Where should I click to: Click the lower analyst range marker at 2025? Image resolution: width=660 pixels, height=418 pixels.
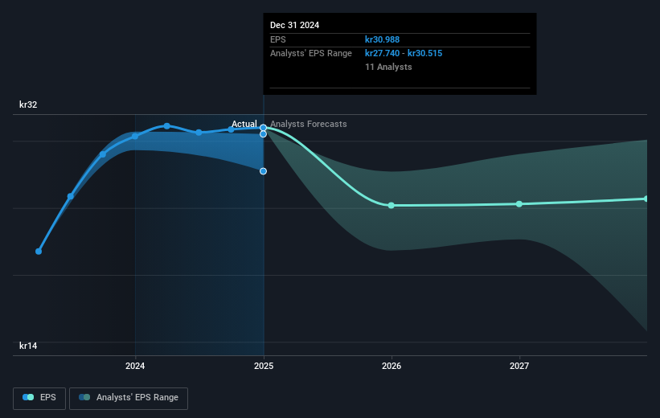[263, 171]
